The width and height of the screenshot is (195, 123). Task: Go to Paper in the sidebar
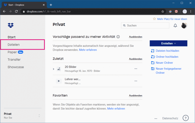pyautogui.click(x=12, y=52)
